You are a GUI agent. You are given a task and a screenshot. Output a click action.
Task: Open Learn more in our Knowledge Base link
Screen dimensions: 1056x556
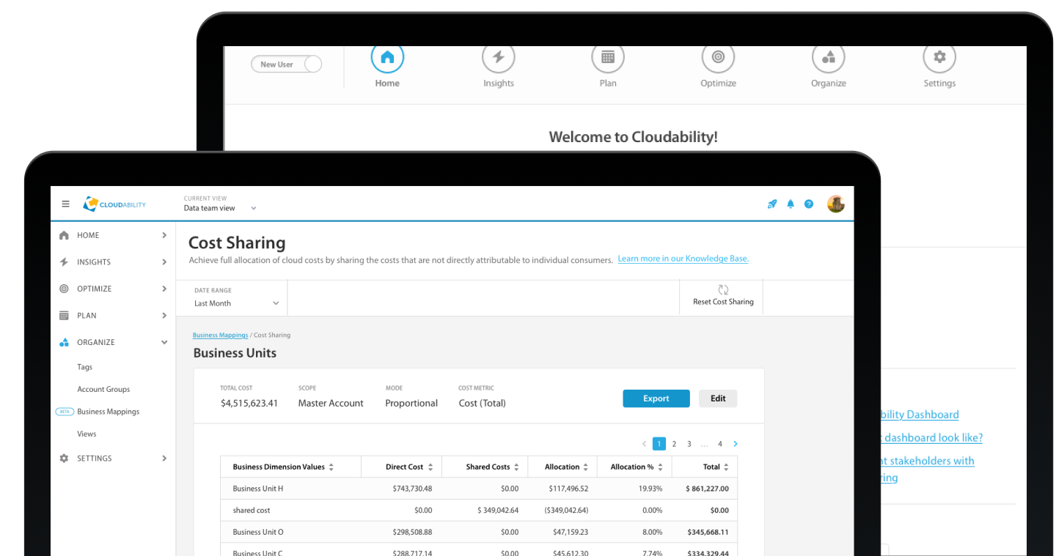pyautogui.click(x=683, y=259)
